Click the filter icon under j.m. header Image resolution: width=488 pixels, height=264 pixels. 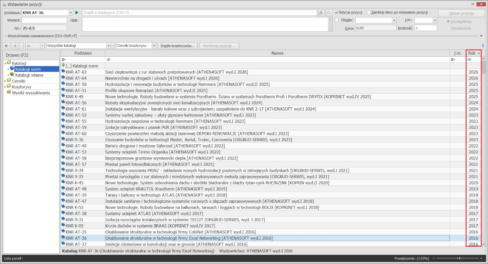pos(453,59)
